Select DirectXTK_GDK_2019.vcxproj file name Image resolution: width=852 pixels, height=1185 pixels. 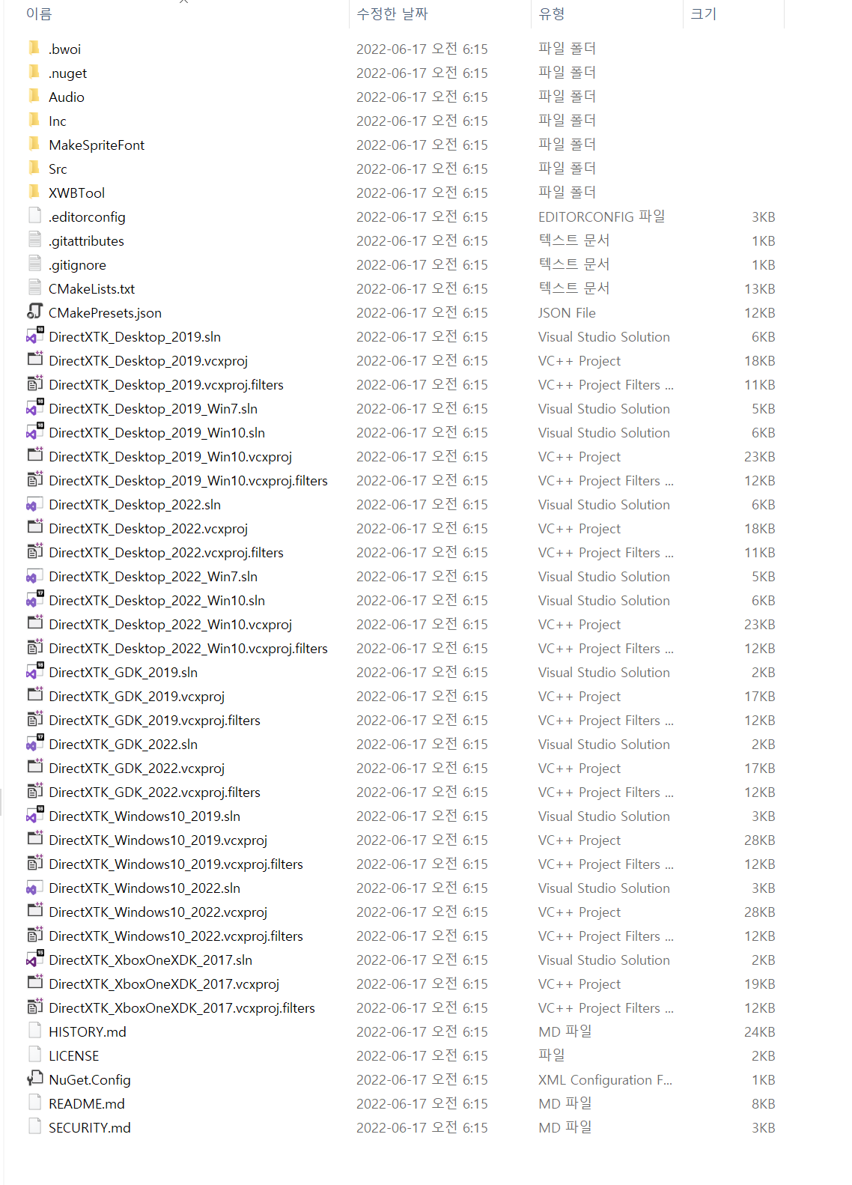pyautogui.click(x=136, y=697)
